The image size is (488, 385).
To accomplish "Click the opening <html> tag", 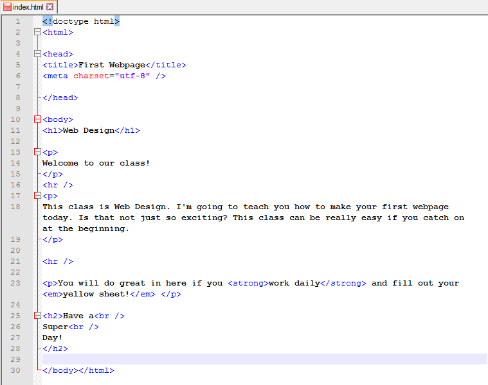I will 58,32.
